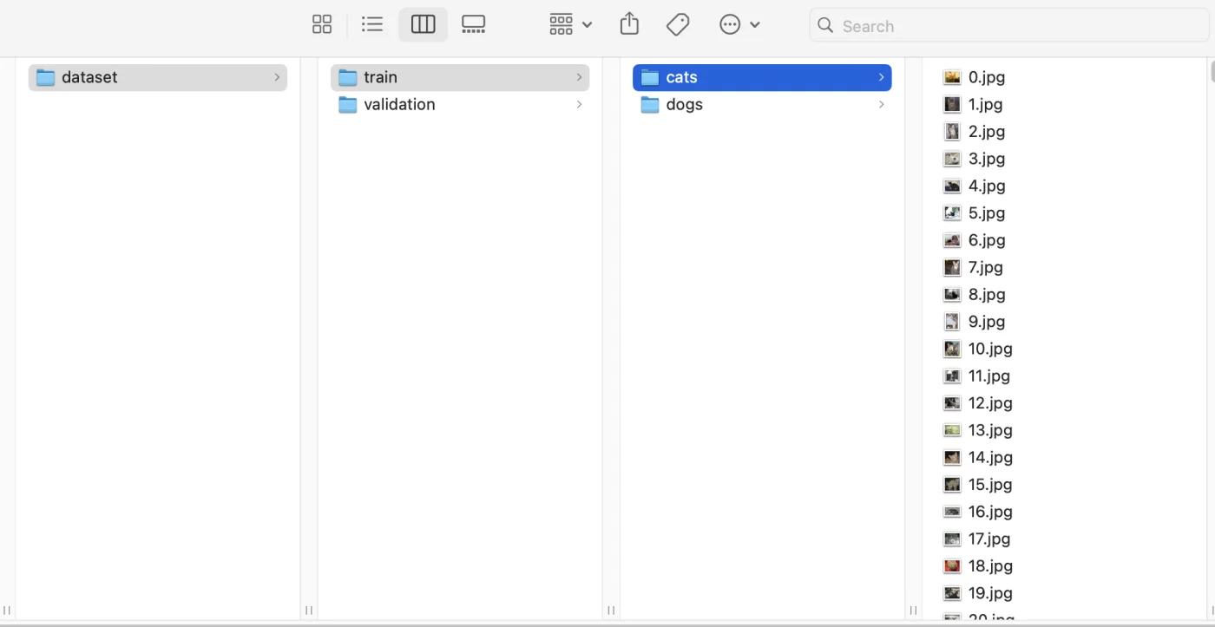Click the validation folder icon
The image size is (1215, 627).
click(x=348, y=104)
